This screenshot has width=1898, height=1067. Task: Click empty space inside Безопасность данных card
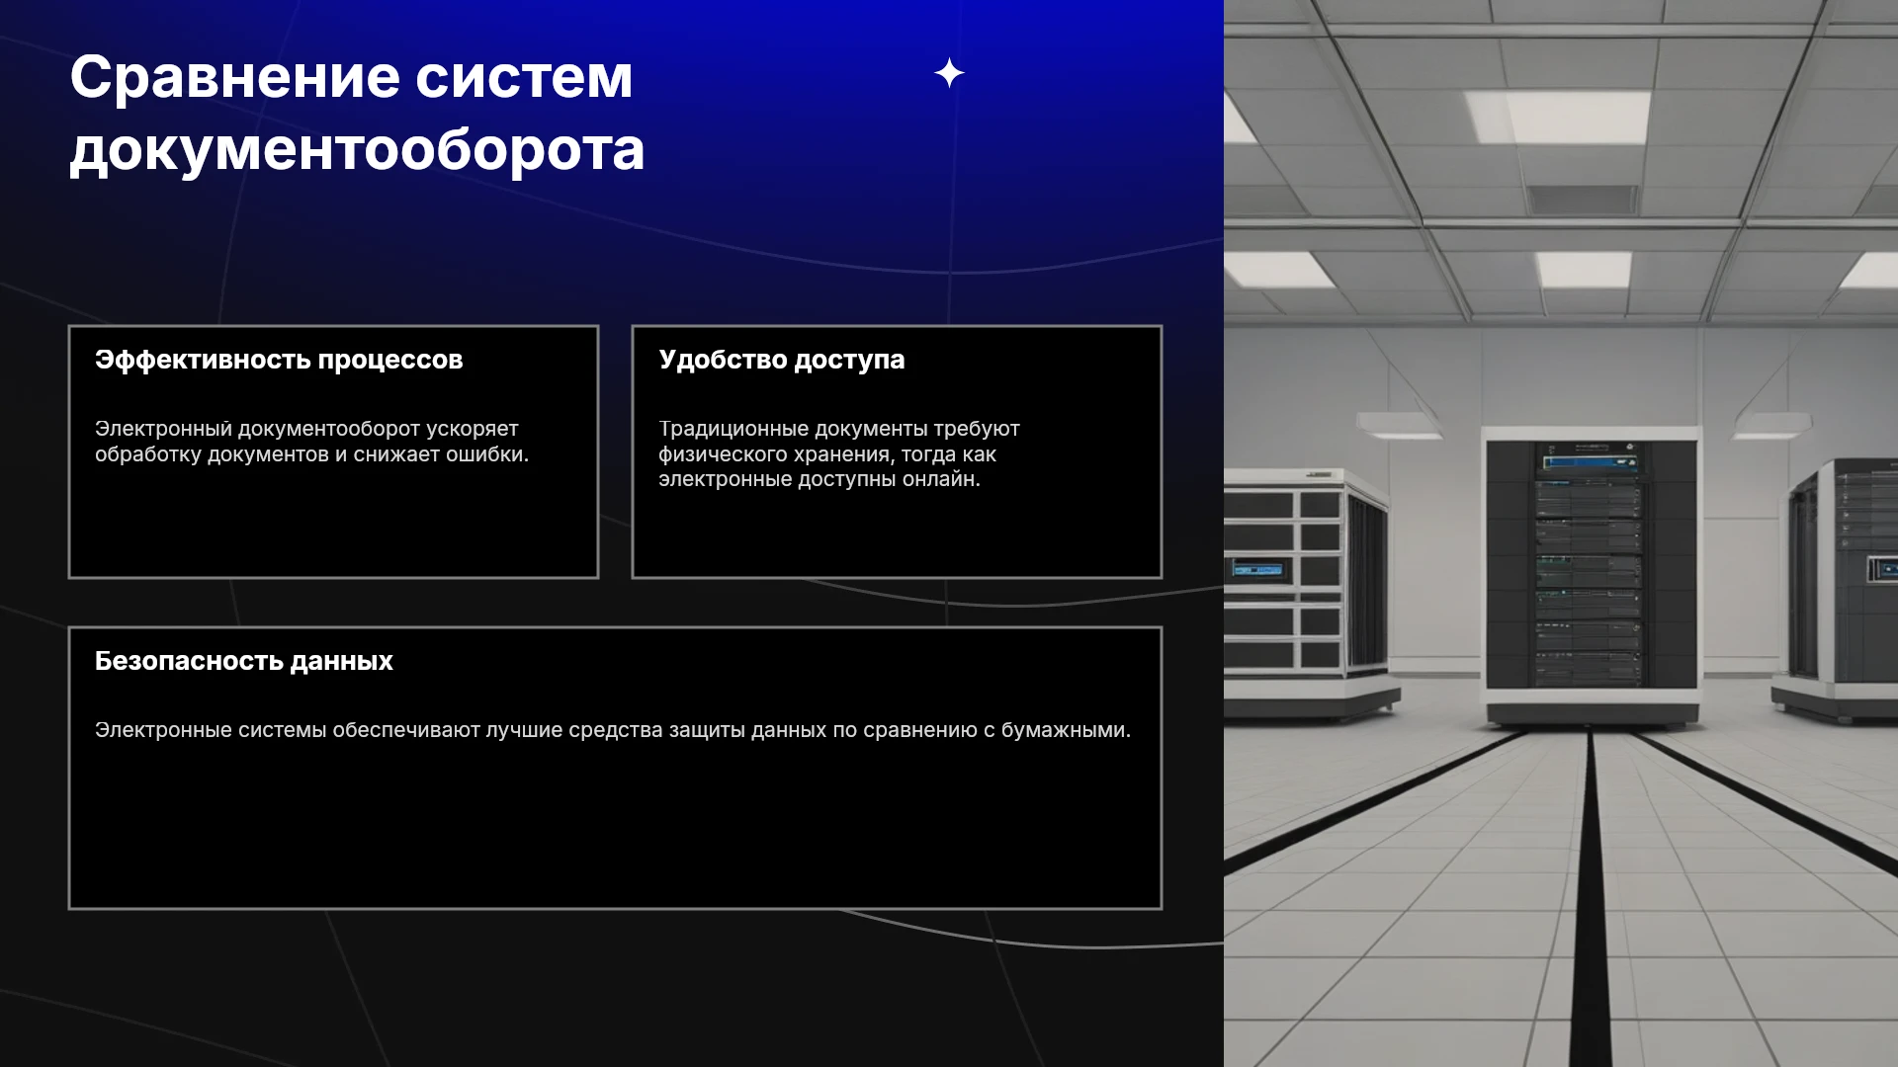click(613, 830)
